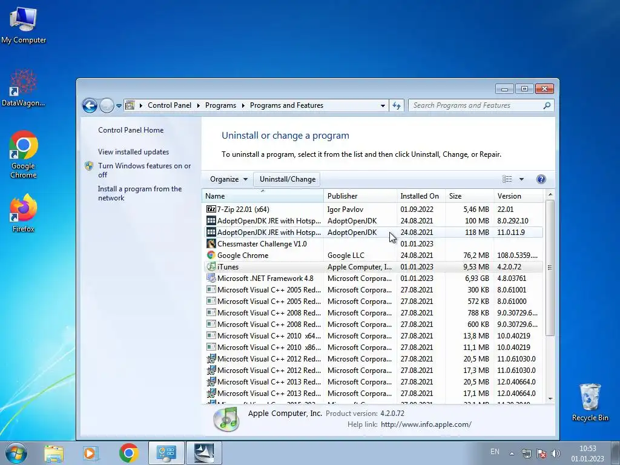Image resolution: width=620 pixels, height=465 pixels.
Task: Switch to Control Panel taskbar button
Action: [x=166, y=453]
